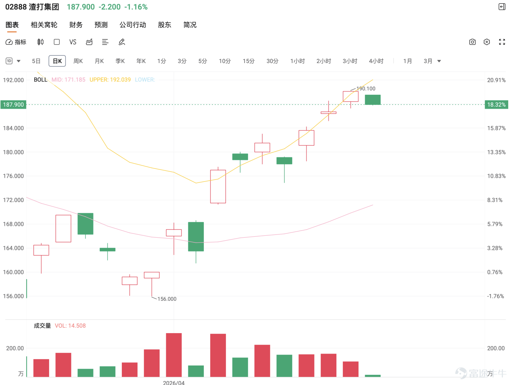Viewport: 513px width, 385px height.
Task: Collapse the side panel icon at top right
Action: (502, 7)
